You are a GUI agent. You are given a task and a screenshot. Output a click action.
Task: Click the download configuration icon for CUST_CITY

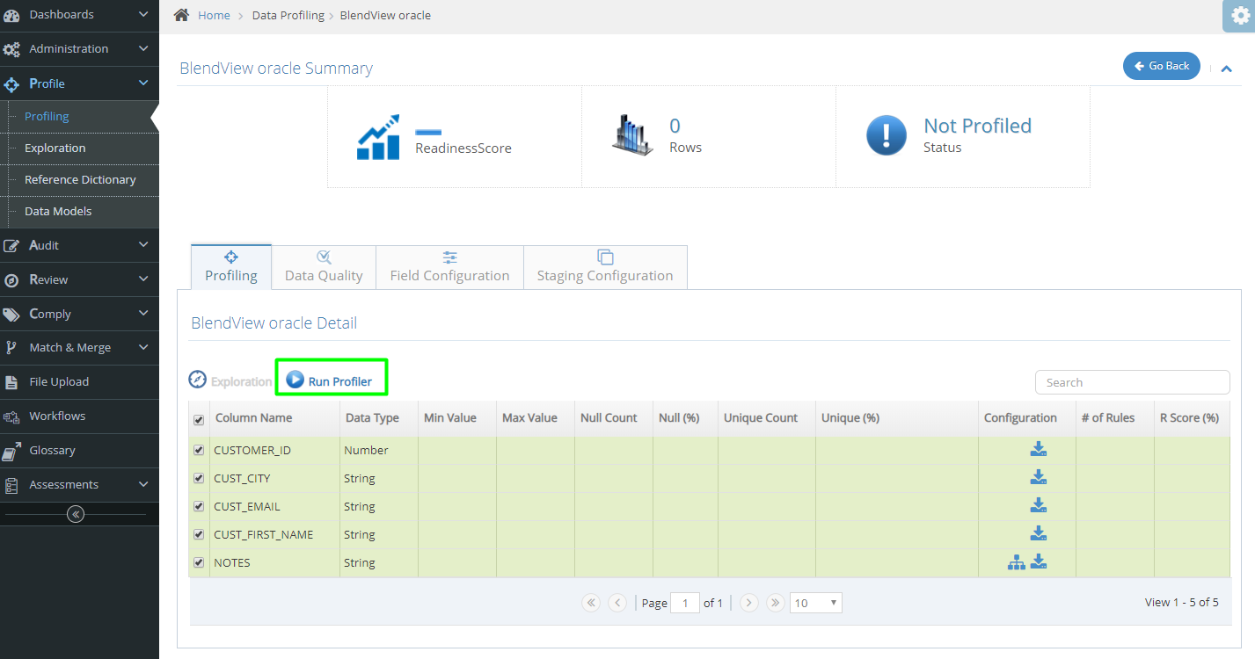pos(1039,477)
